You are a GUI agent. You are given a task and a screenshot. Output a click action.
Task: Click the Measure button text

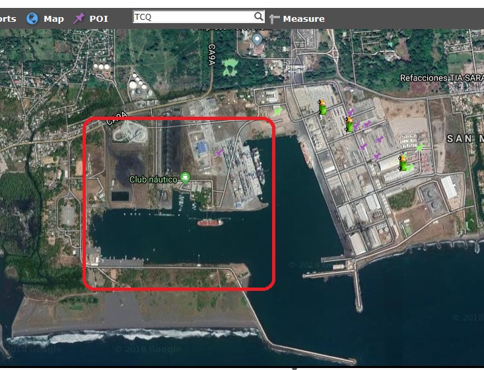[304, 18]
